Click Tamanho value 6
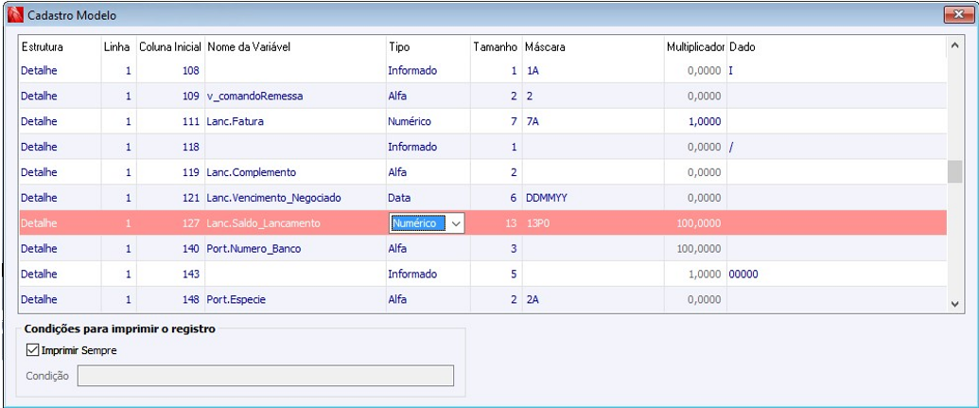The height and width of the screenshot is (408, 979). [x=497, y=198]
